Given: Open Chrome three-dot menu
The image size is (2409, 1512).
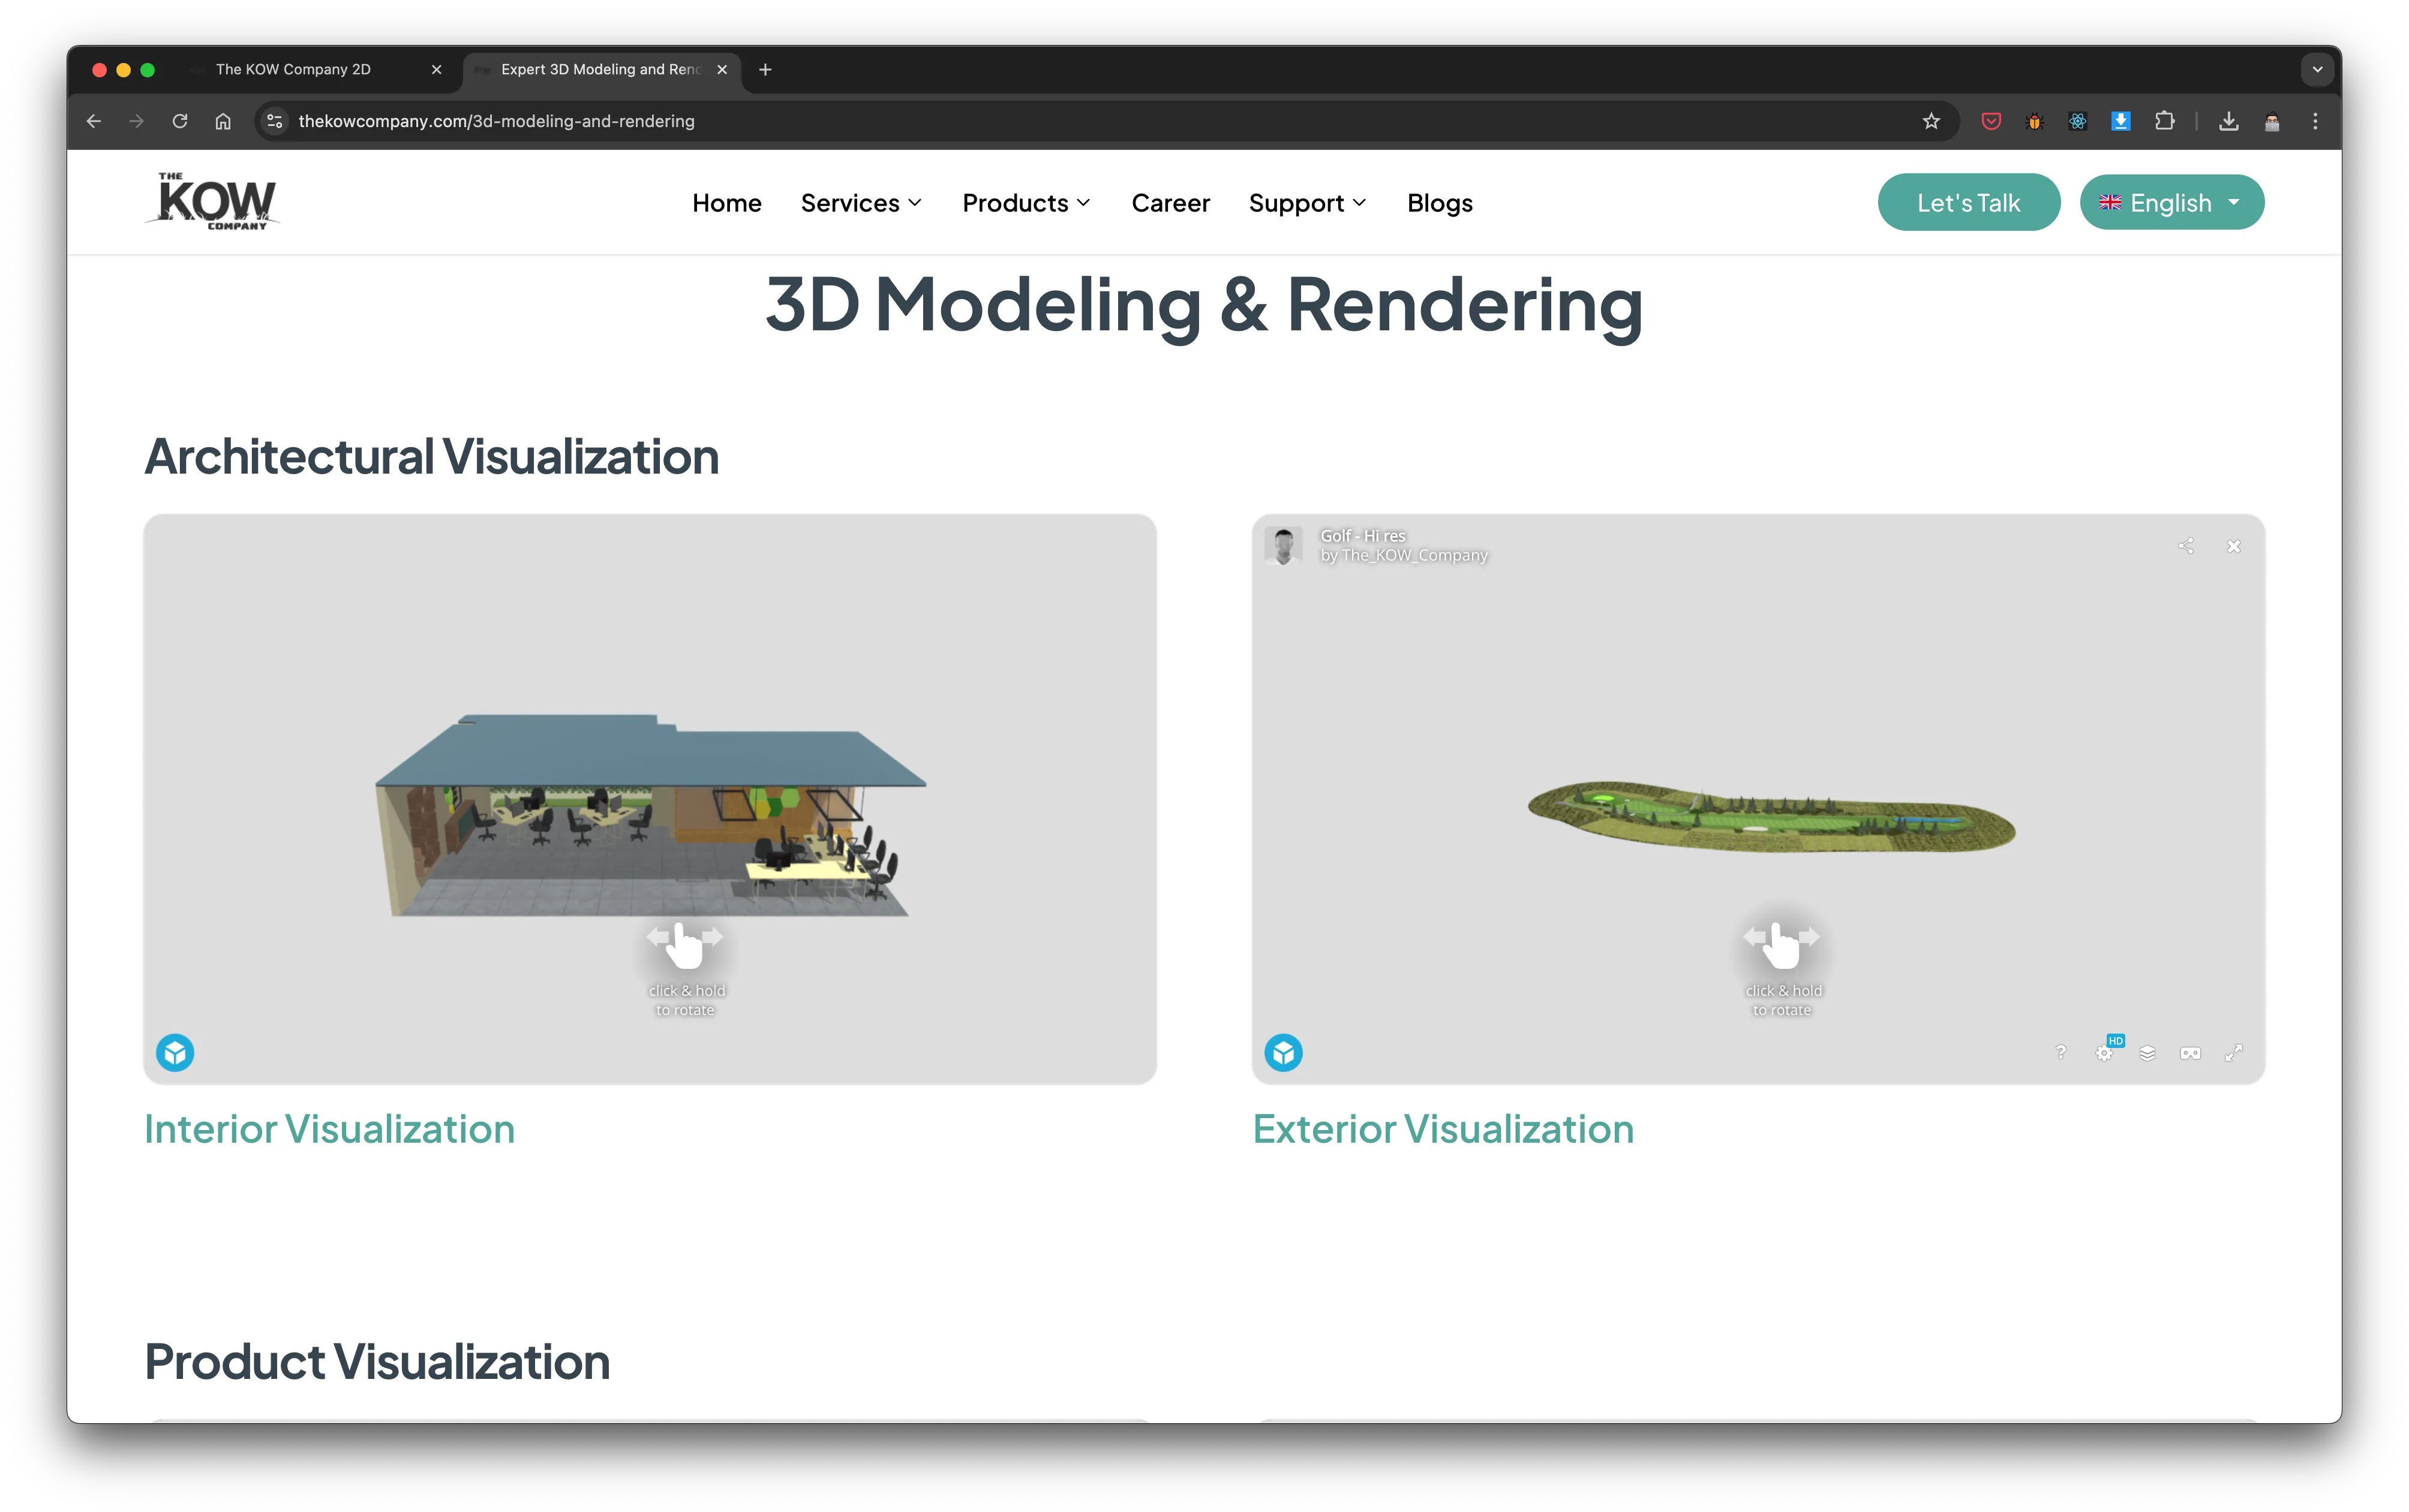Looking at the screenshot, I should tap(2315, 121).
